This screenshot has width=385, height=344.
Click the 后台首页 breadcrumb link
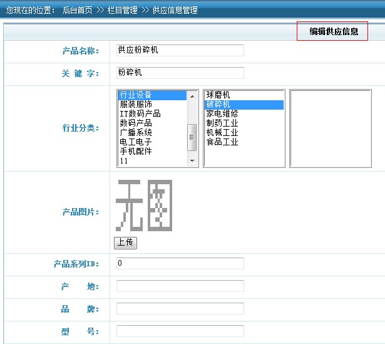(x=78, y=10)
